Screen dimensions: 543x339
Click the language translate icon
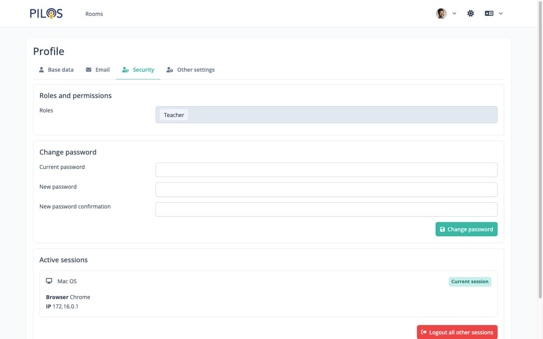[489, 14]
